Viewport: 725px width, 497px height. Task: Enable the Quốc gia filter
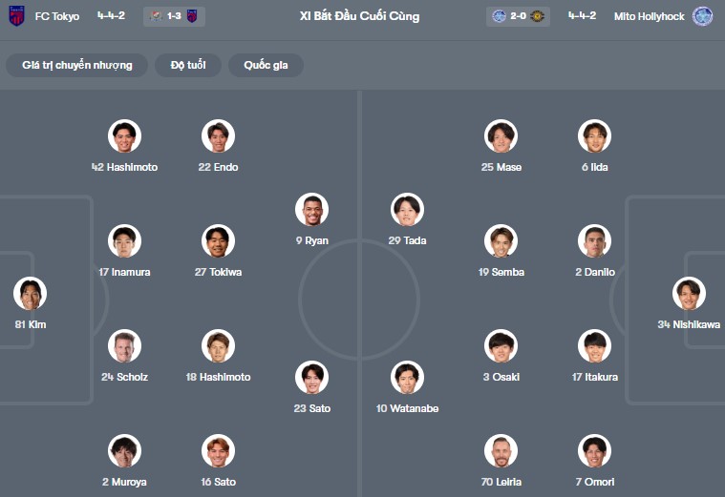(x=266, y=65)
